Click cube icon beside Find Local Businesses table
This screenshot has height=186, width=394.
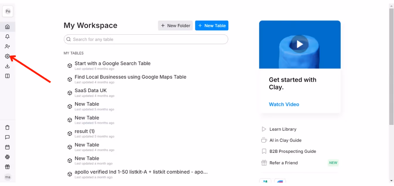(70, 79)
